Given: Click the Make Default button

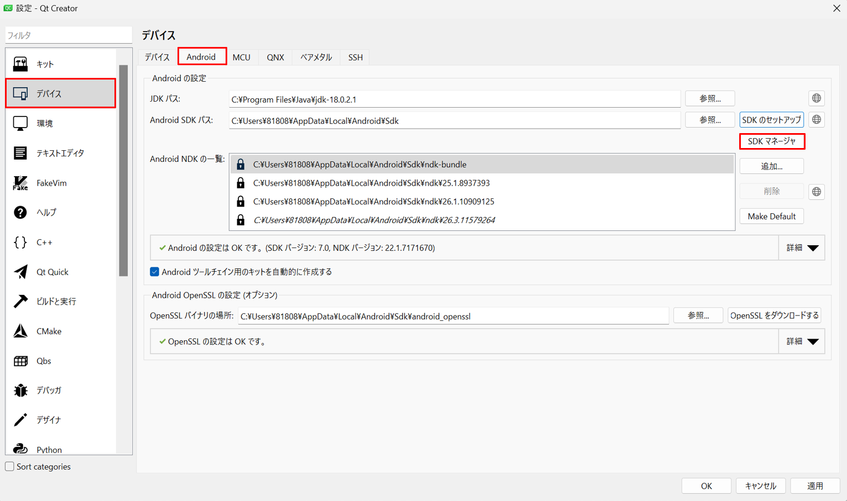Looking at the screenshot, I should (771, 217).
